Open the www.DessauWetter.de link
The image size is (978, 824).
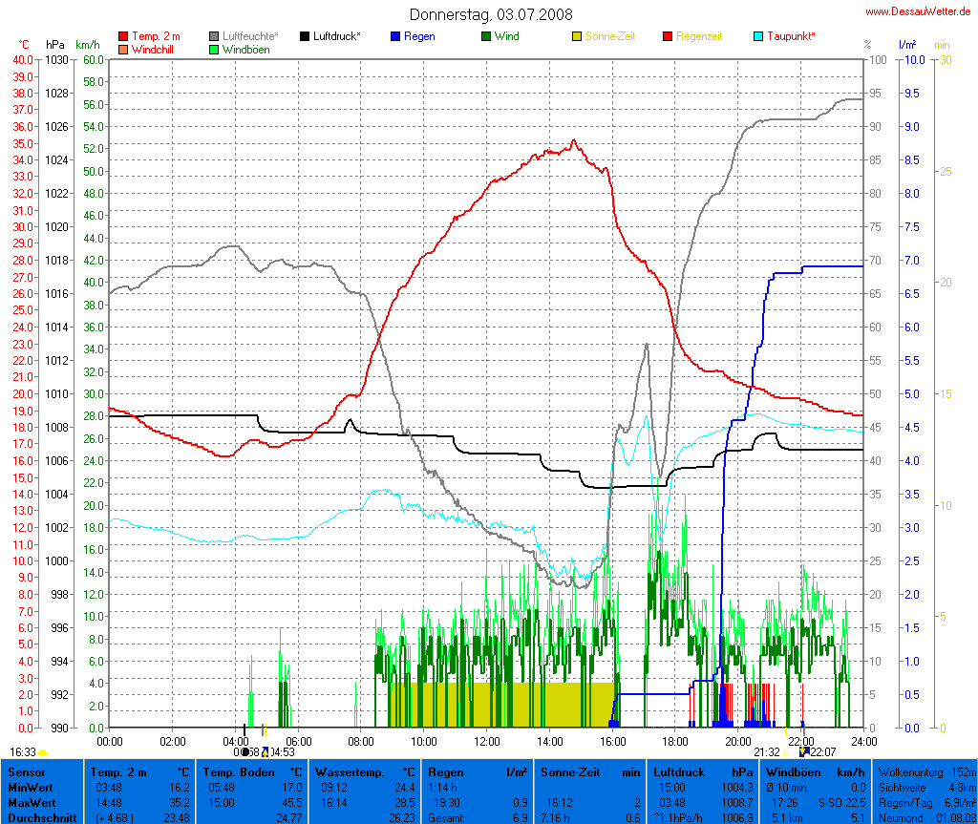tap(919, 12)
